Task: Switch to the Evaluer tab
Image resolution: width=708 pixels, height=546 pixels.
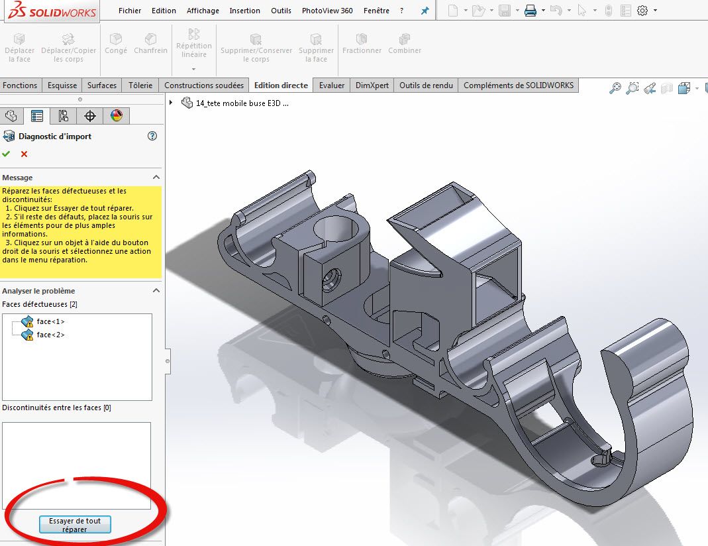Action: 332,85
